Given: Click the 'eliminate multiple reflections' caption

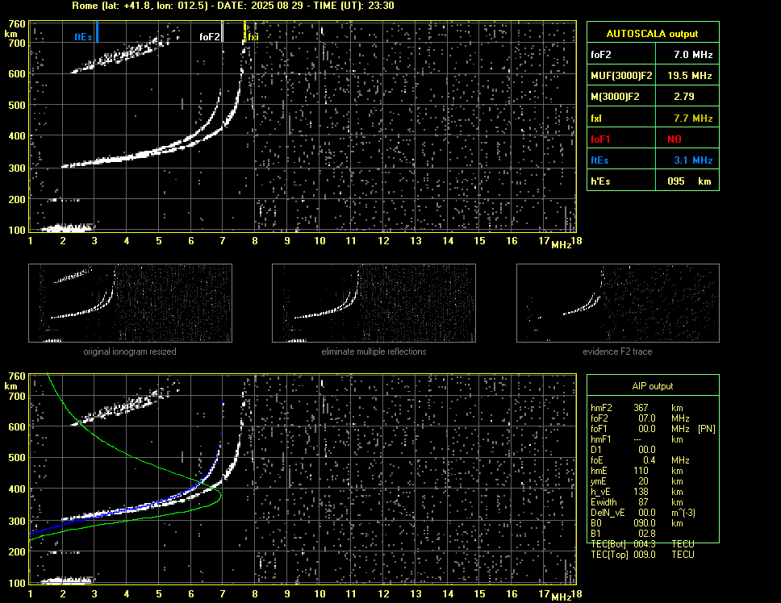Looking at the screenshot, I should (x=374, y=351).
